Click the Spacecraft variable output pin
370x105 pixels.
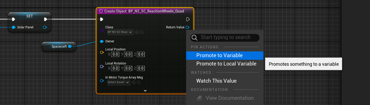point(70,47)
